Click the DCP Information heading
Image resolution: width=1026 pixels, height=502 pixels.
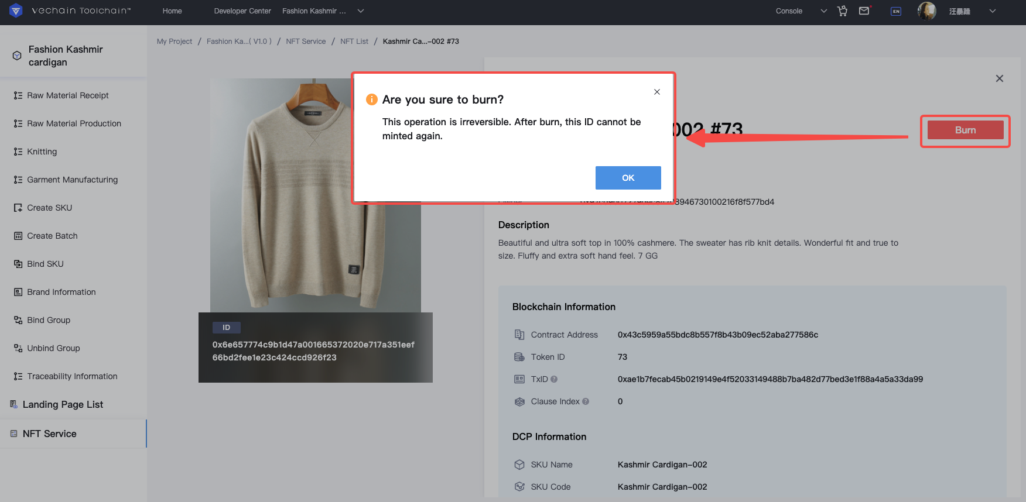[x=549, y=436]
